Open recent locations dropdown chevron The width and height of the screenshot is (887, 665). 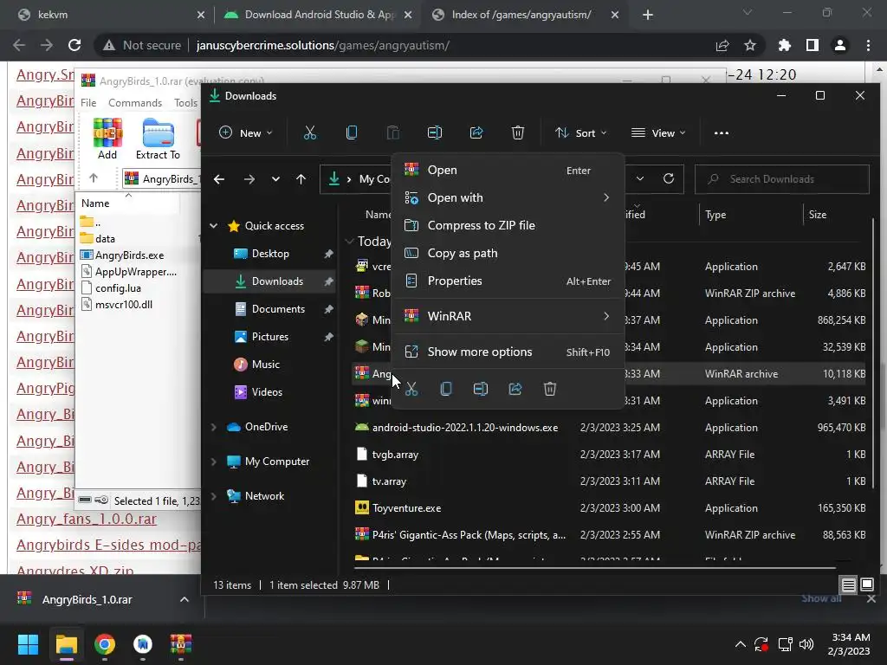tap(275, 179)
